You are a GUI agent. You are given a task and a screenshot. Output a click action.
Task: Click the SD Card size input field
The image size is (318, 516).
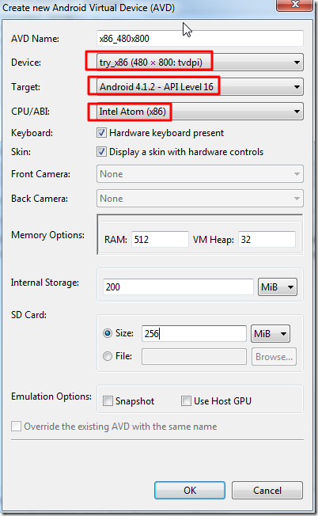click(194, 334)
